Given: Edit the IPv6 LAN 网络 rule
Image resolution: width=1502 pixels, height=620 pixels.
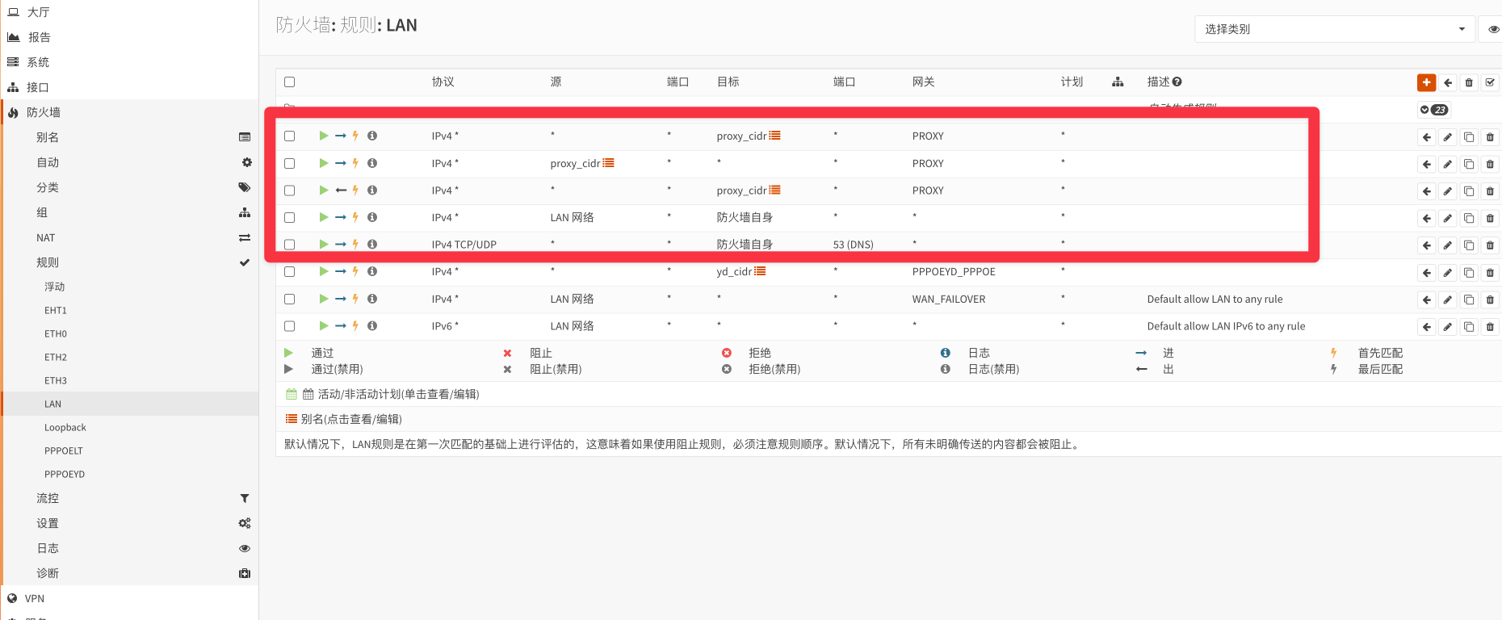Looking at the screenshot, I should tap(1448, 327).
